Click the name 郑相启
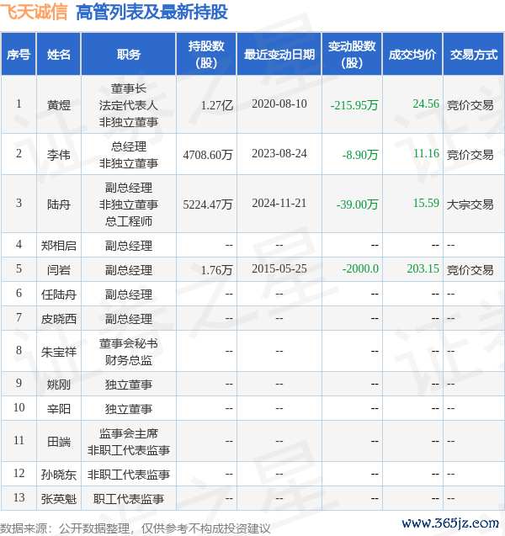 [x=59, y=246]
